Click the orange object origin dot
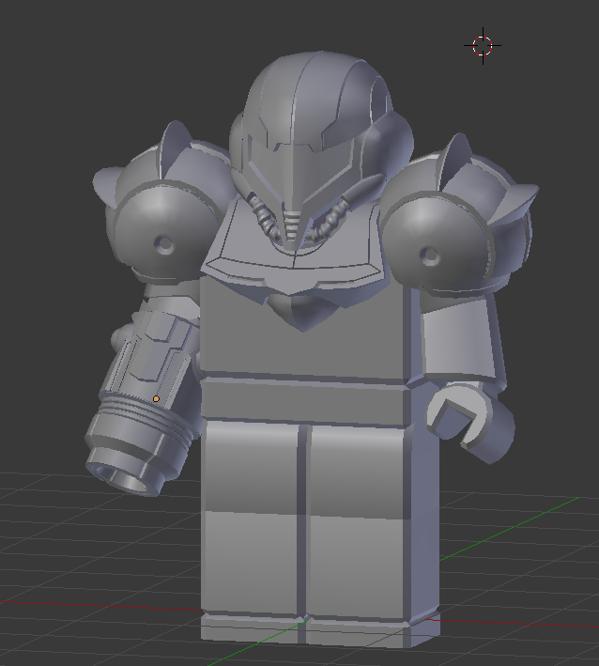 (156, 399)
